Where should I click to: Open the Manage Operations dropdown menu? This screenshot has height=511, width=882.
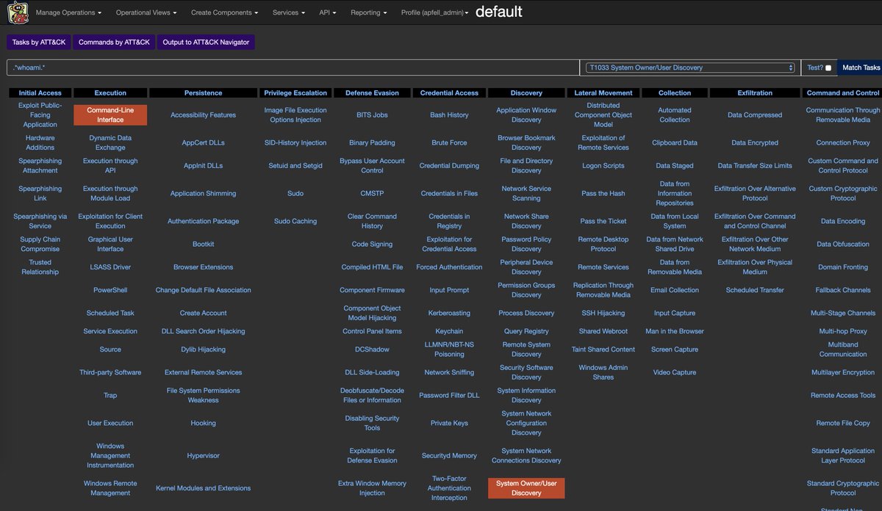[69, 12]
